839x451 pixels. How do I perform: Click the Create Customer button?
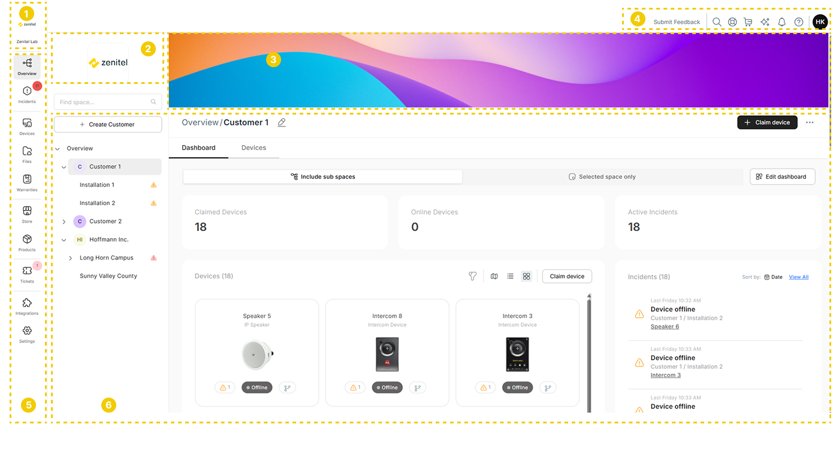click(107, 125)
